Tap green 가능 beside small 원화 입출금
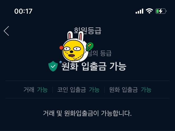175x131 pixels. (x=146, y=90)
